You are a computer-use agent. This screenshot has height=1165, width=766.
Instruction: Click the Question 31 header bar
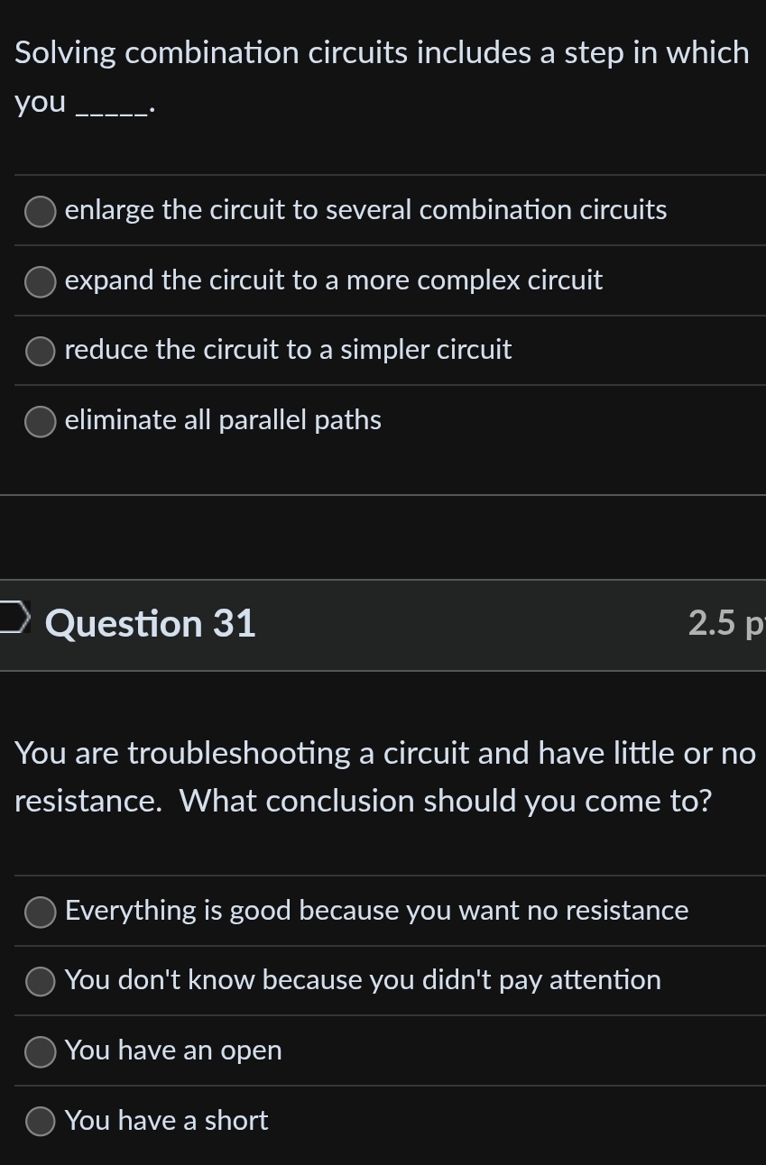(x=383, y=623)
